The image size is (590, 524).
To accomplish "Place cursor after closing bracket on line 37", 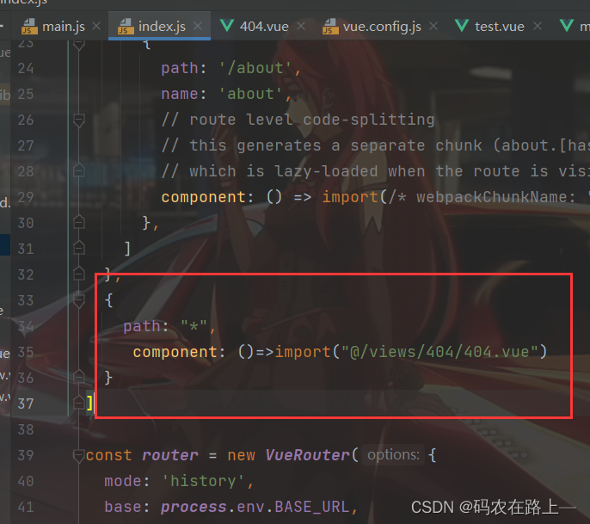I will pyautogui.click(x=94, y=404).
